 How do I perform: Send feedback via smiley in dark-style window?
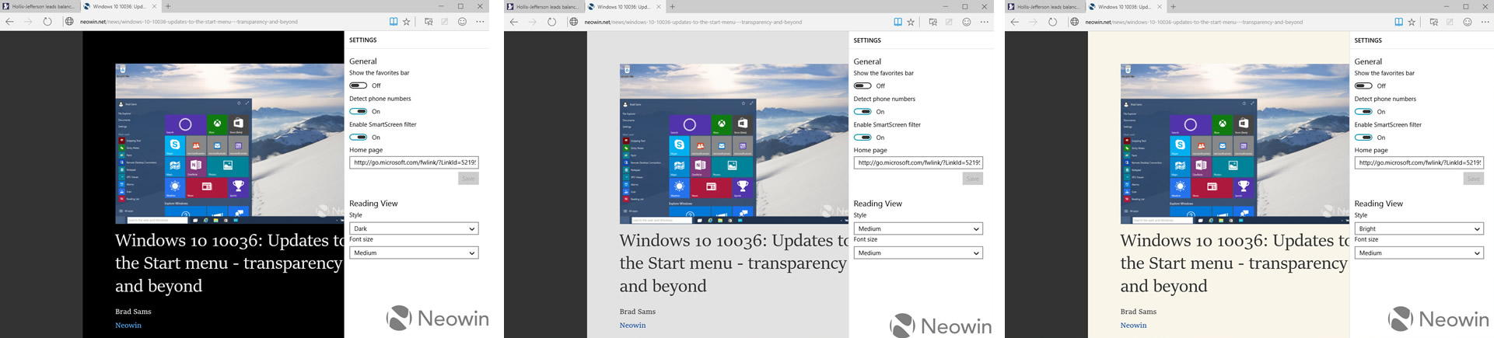click(462, 22)
